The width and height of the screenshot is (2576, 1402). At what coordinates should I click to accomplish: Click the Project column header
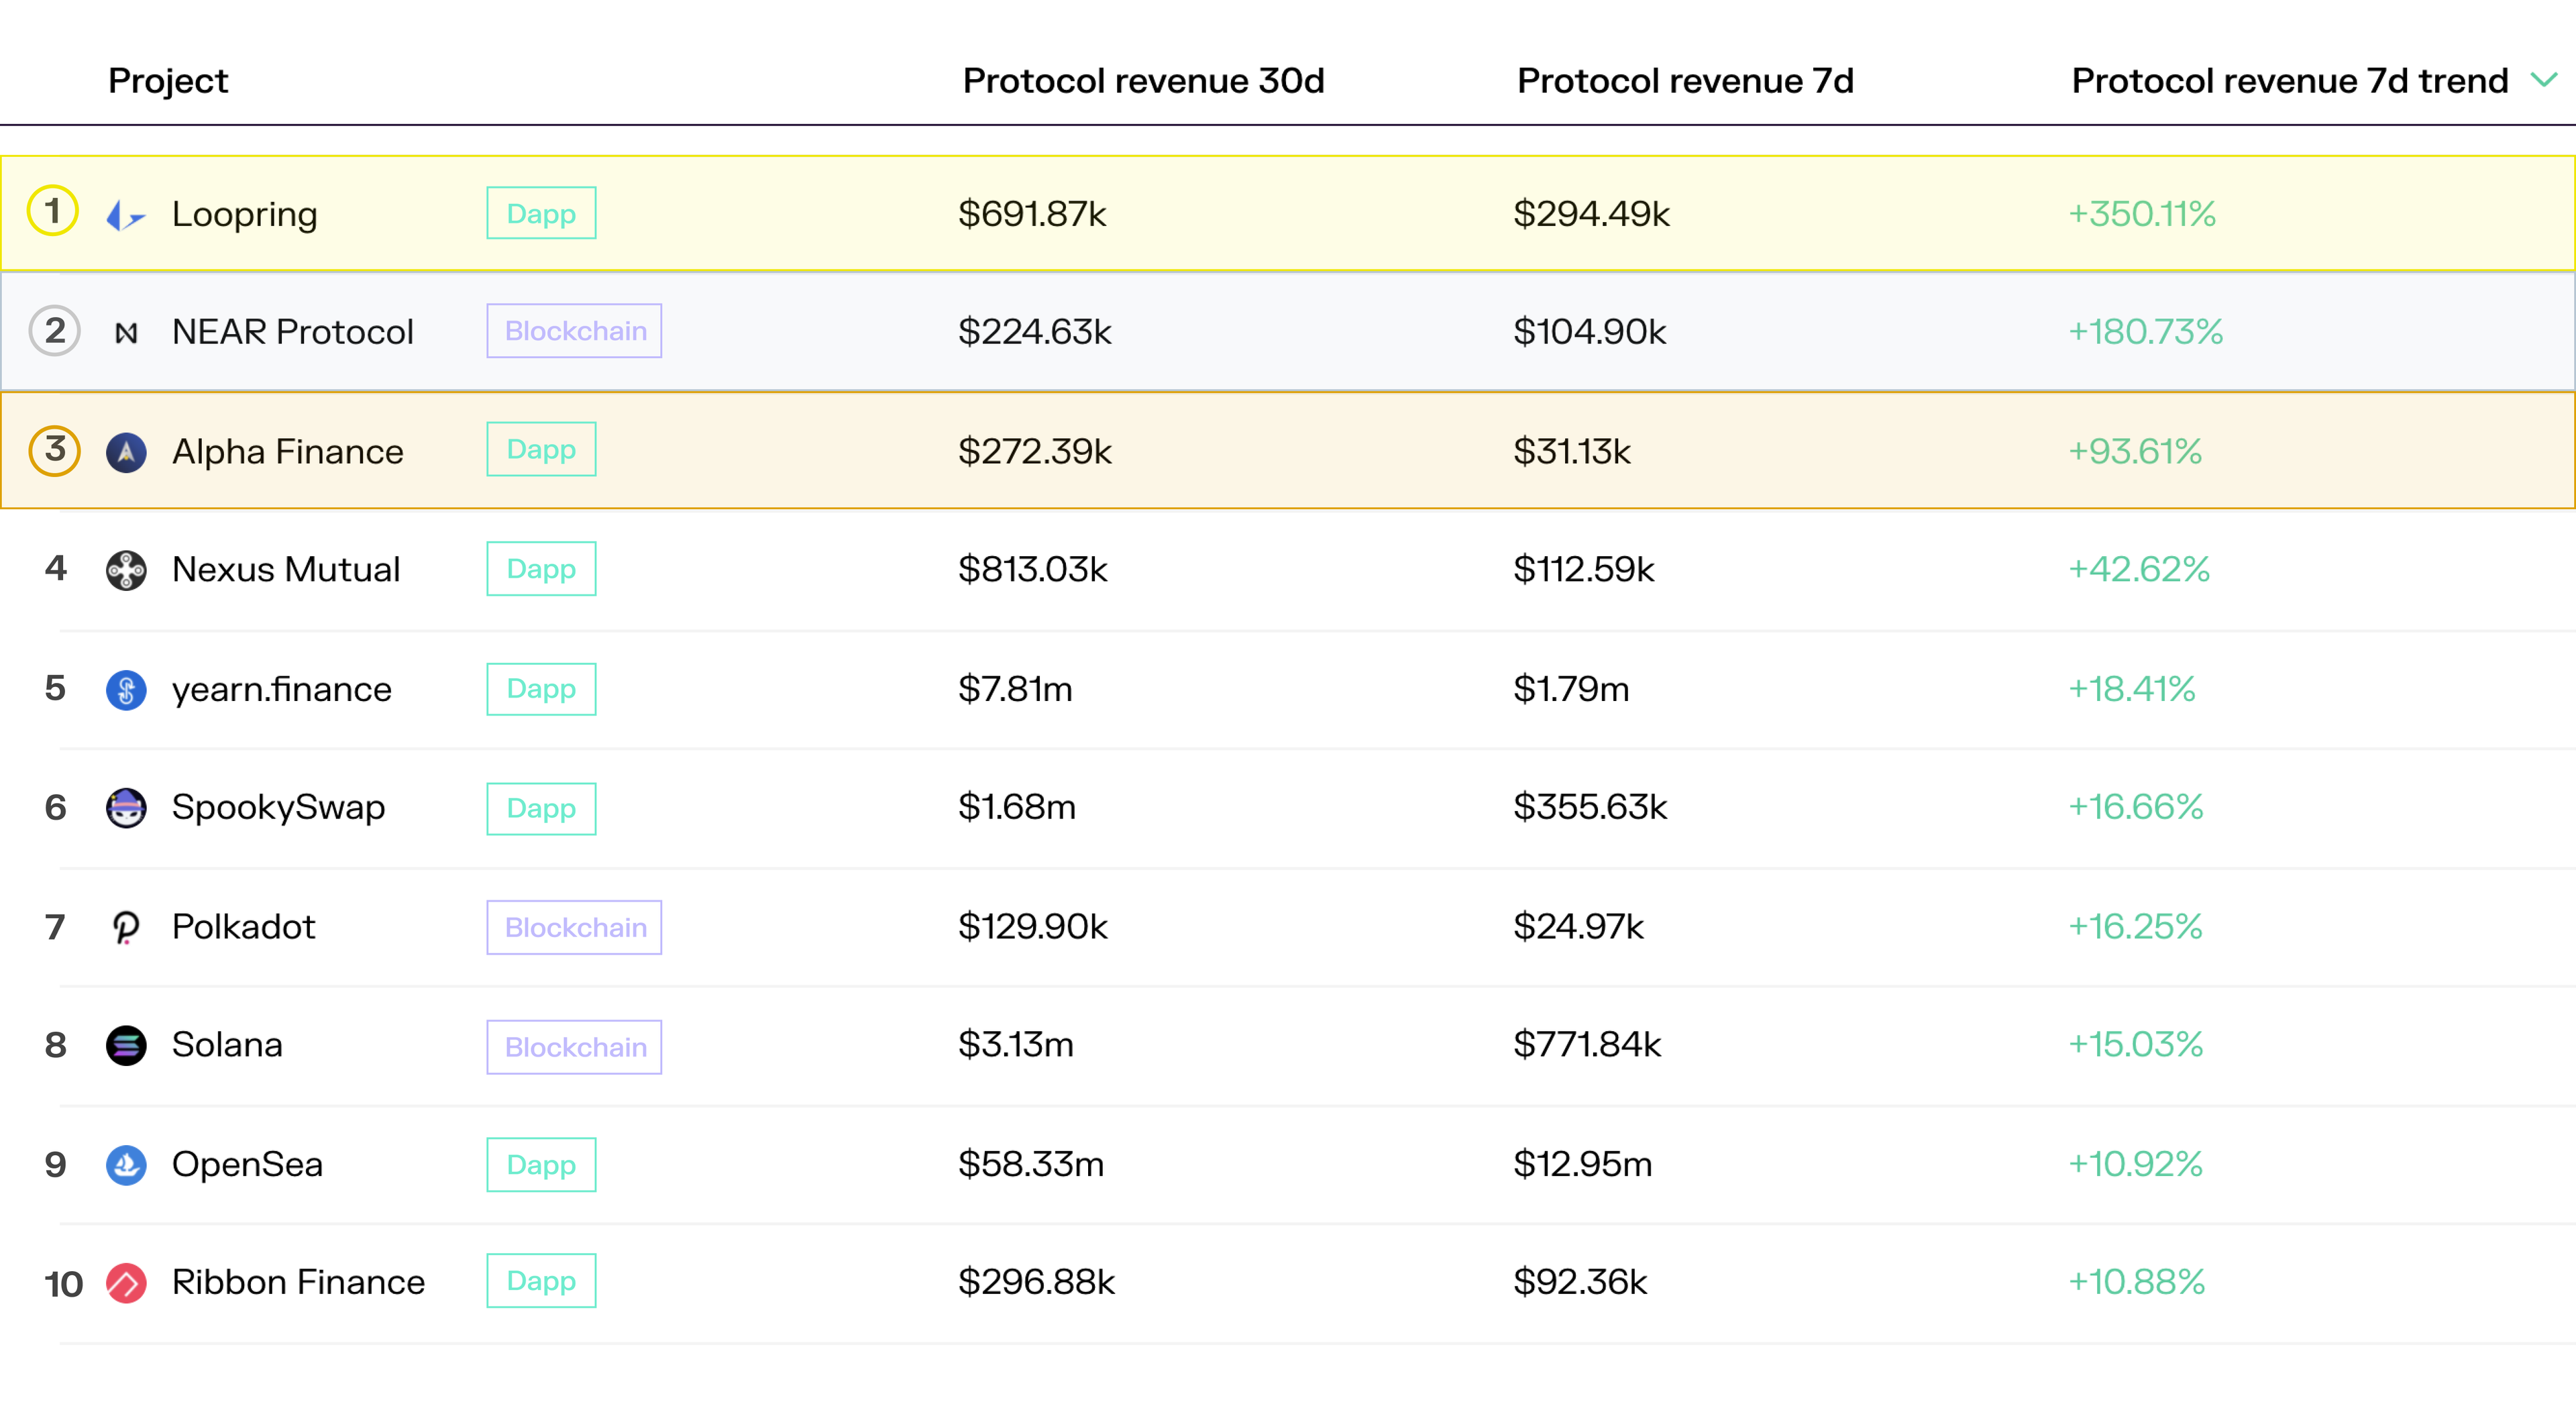coord(168,81)
